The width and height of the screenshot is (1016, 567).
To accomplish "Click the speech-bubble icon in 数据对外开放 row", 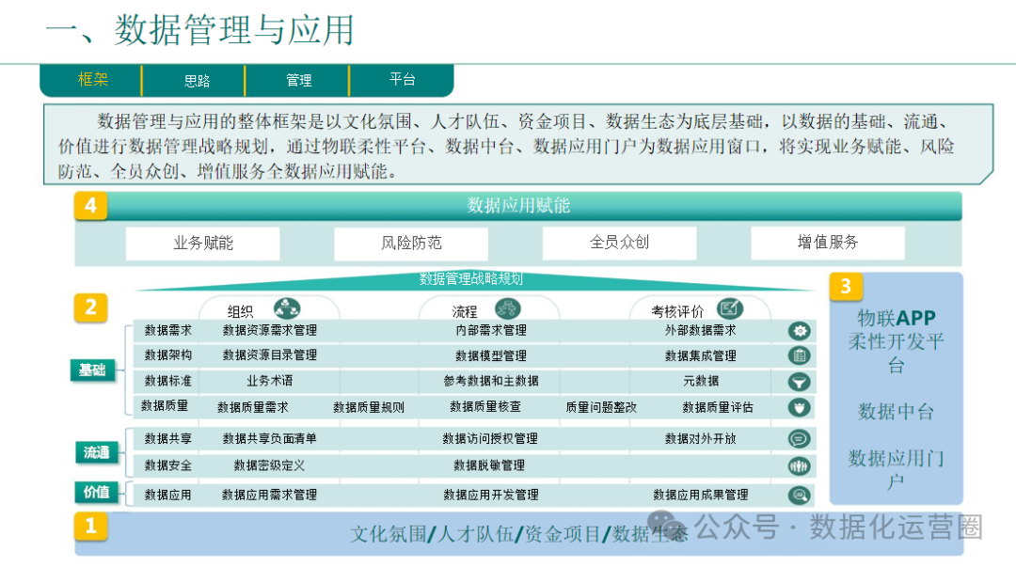I will pos(800,439).
